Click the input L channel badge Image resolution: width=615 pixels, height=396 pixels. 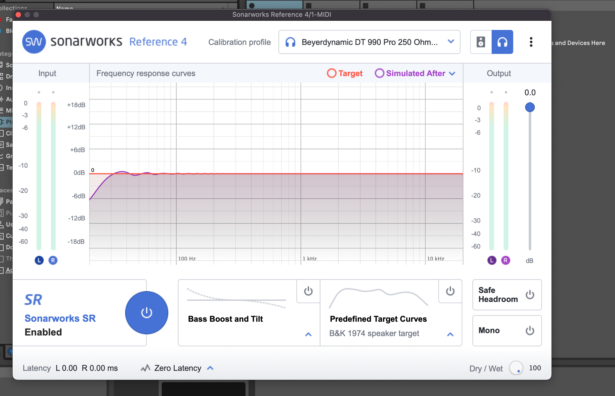click(39, 260)
